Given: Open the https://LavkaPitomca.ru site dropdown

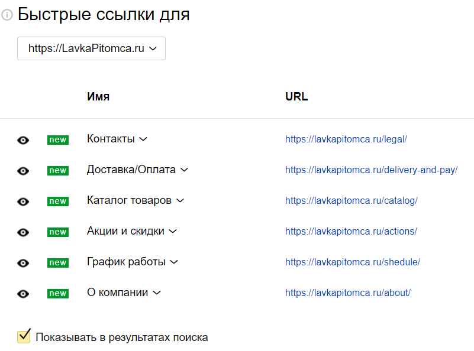Looking at the screenshot, I should [91, 48].
